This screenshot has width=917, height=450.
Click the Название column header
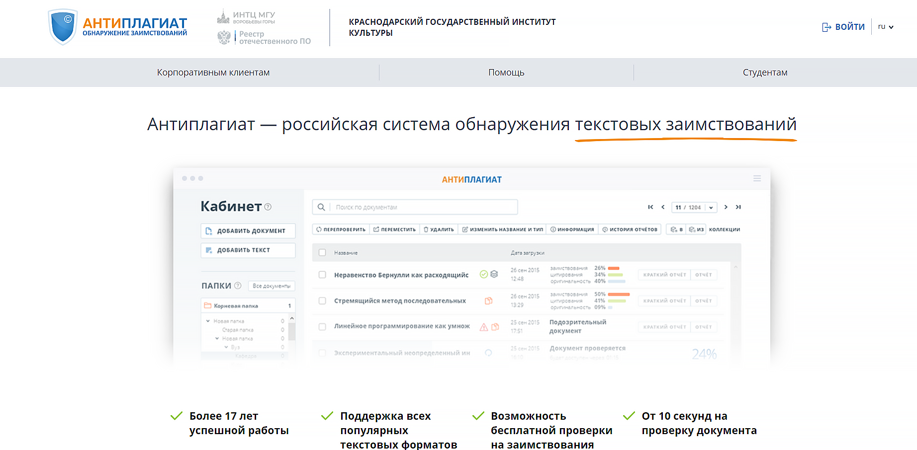[346, 253]
